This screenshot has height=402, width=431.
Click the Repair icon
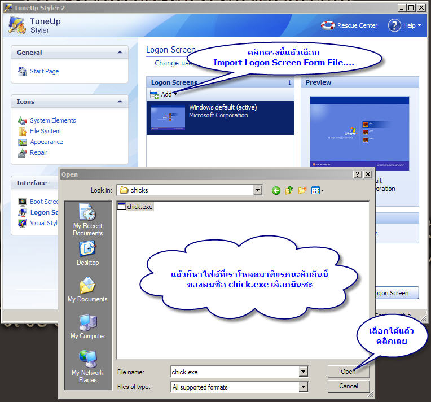(x=22, y=152)
